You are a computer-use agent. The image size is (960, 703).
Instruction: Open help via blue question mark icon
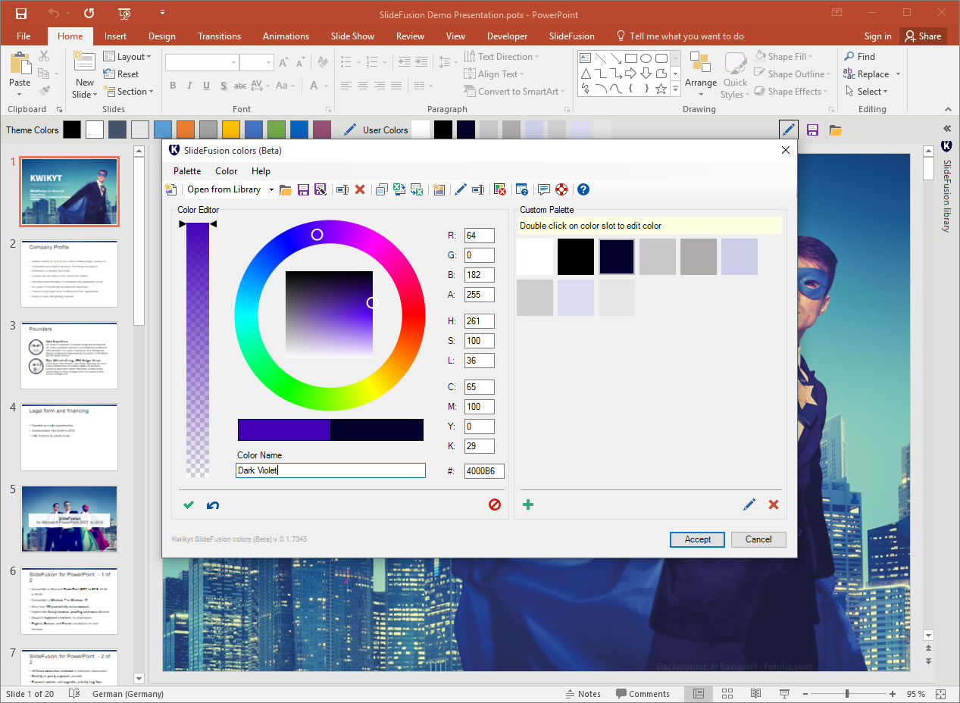(583, 189)
